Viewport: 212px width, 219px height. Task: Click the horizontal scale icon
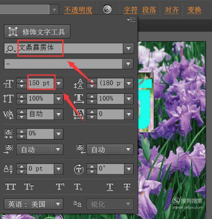(x=79, y=99)
